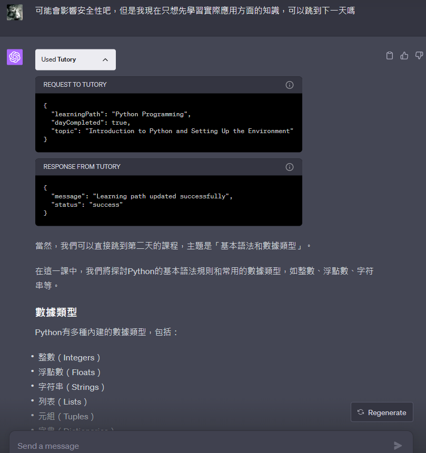Screen dimensions: 426x453
Task: Copy the response with clipboard icon
Action: 390,55
